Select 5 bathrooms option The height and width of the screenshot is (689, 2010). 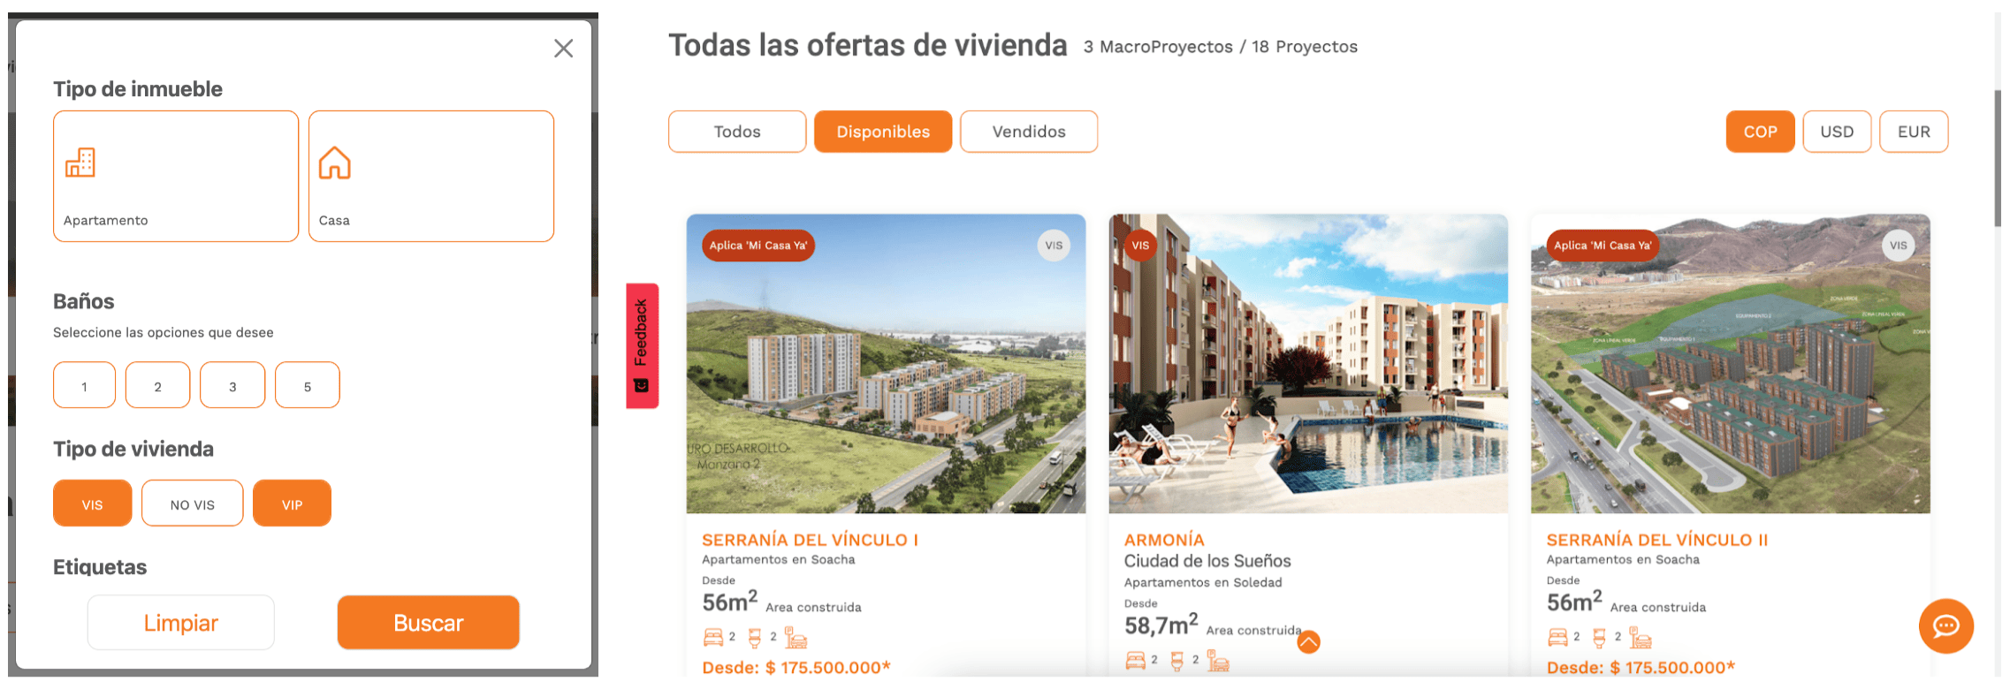pos(308,385)
